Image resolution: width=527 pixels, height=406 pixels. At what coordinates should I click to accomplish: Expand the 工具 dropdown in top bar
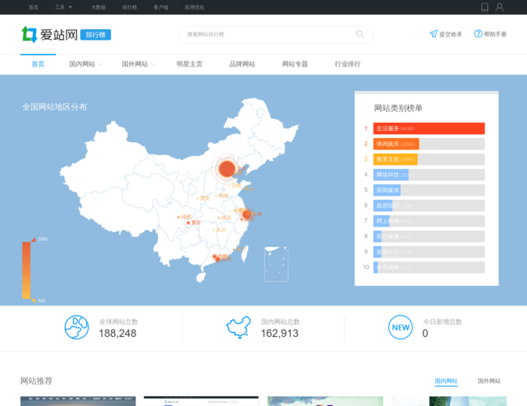63,7
